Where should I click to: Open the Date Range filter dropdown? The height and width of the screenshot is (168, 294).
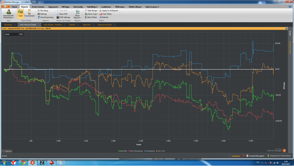click(92, 10)
